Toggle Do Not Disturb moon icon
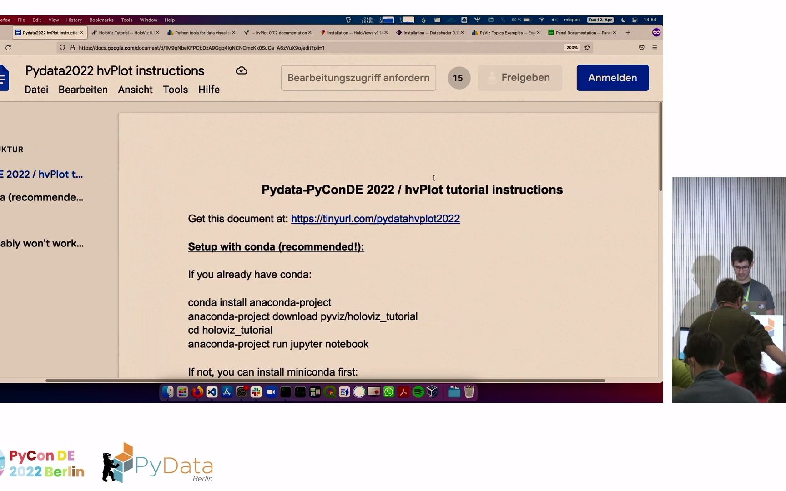This screenshot has width=786, height=491. click(623, 20)
